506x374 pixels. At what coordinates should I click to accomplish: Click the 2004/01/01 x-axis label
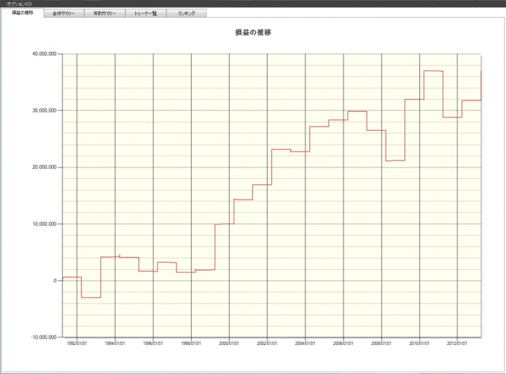point(305,343)
